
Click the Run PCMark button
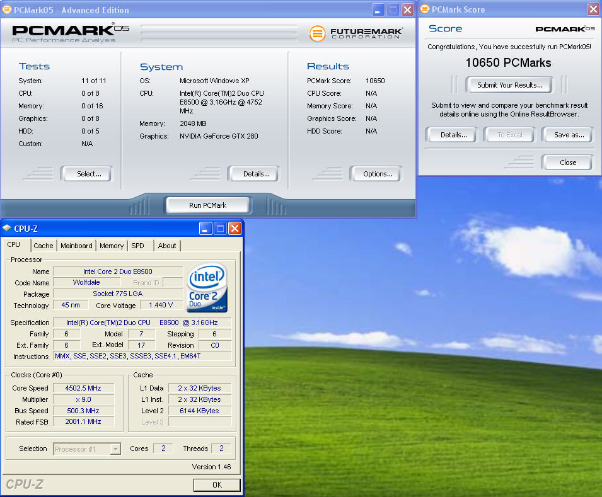pos(207,205)
